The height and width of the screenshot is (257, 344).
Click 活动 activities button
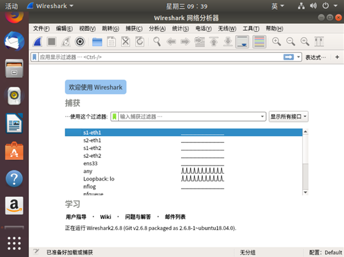click(11, 6)
